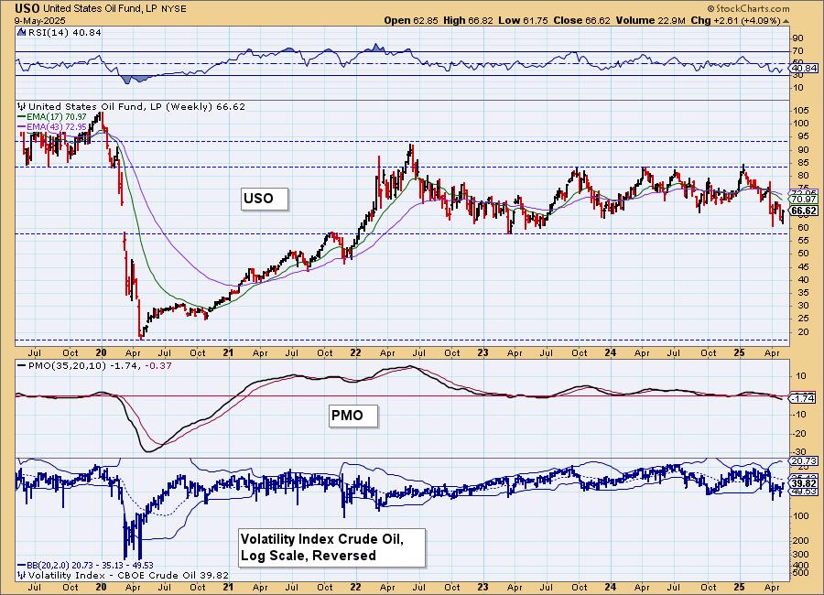Click the -30 PMO axis label

(x=799, y=452)
